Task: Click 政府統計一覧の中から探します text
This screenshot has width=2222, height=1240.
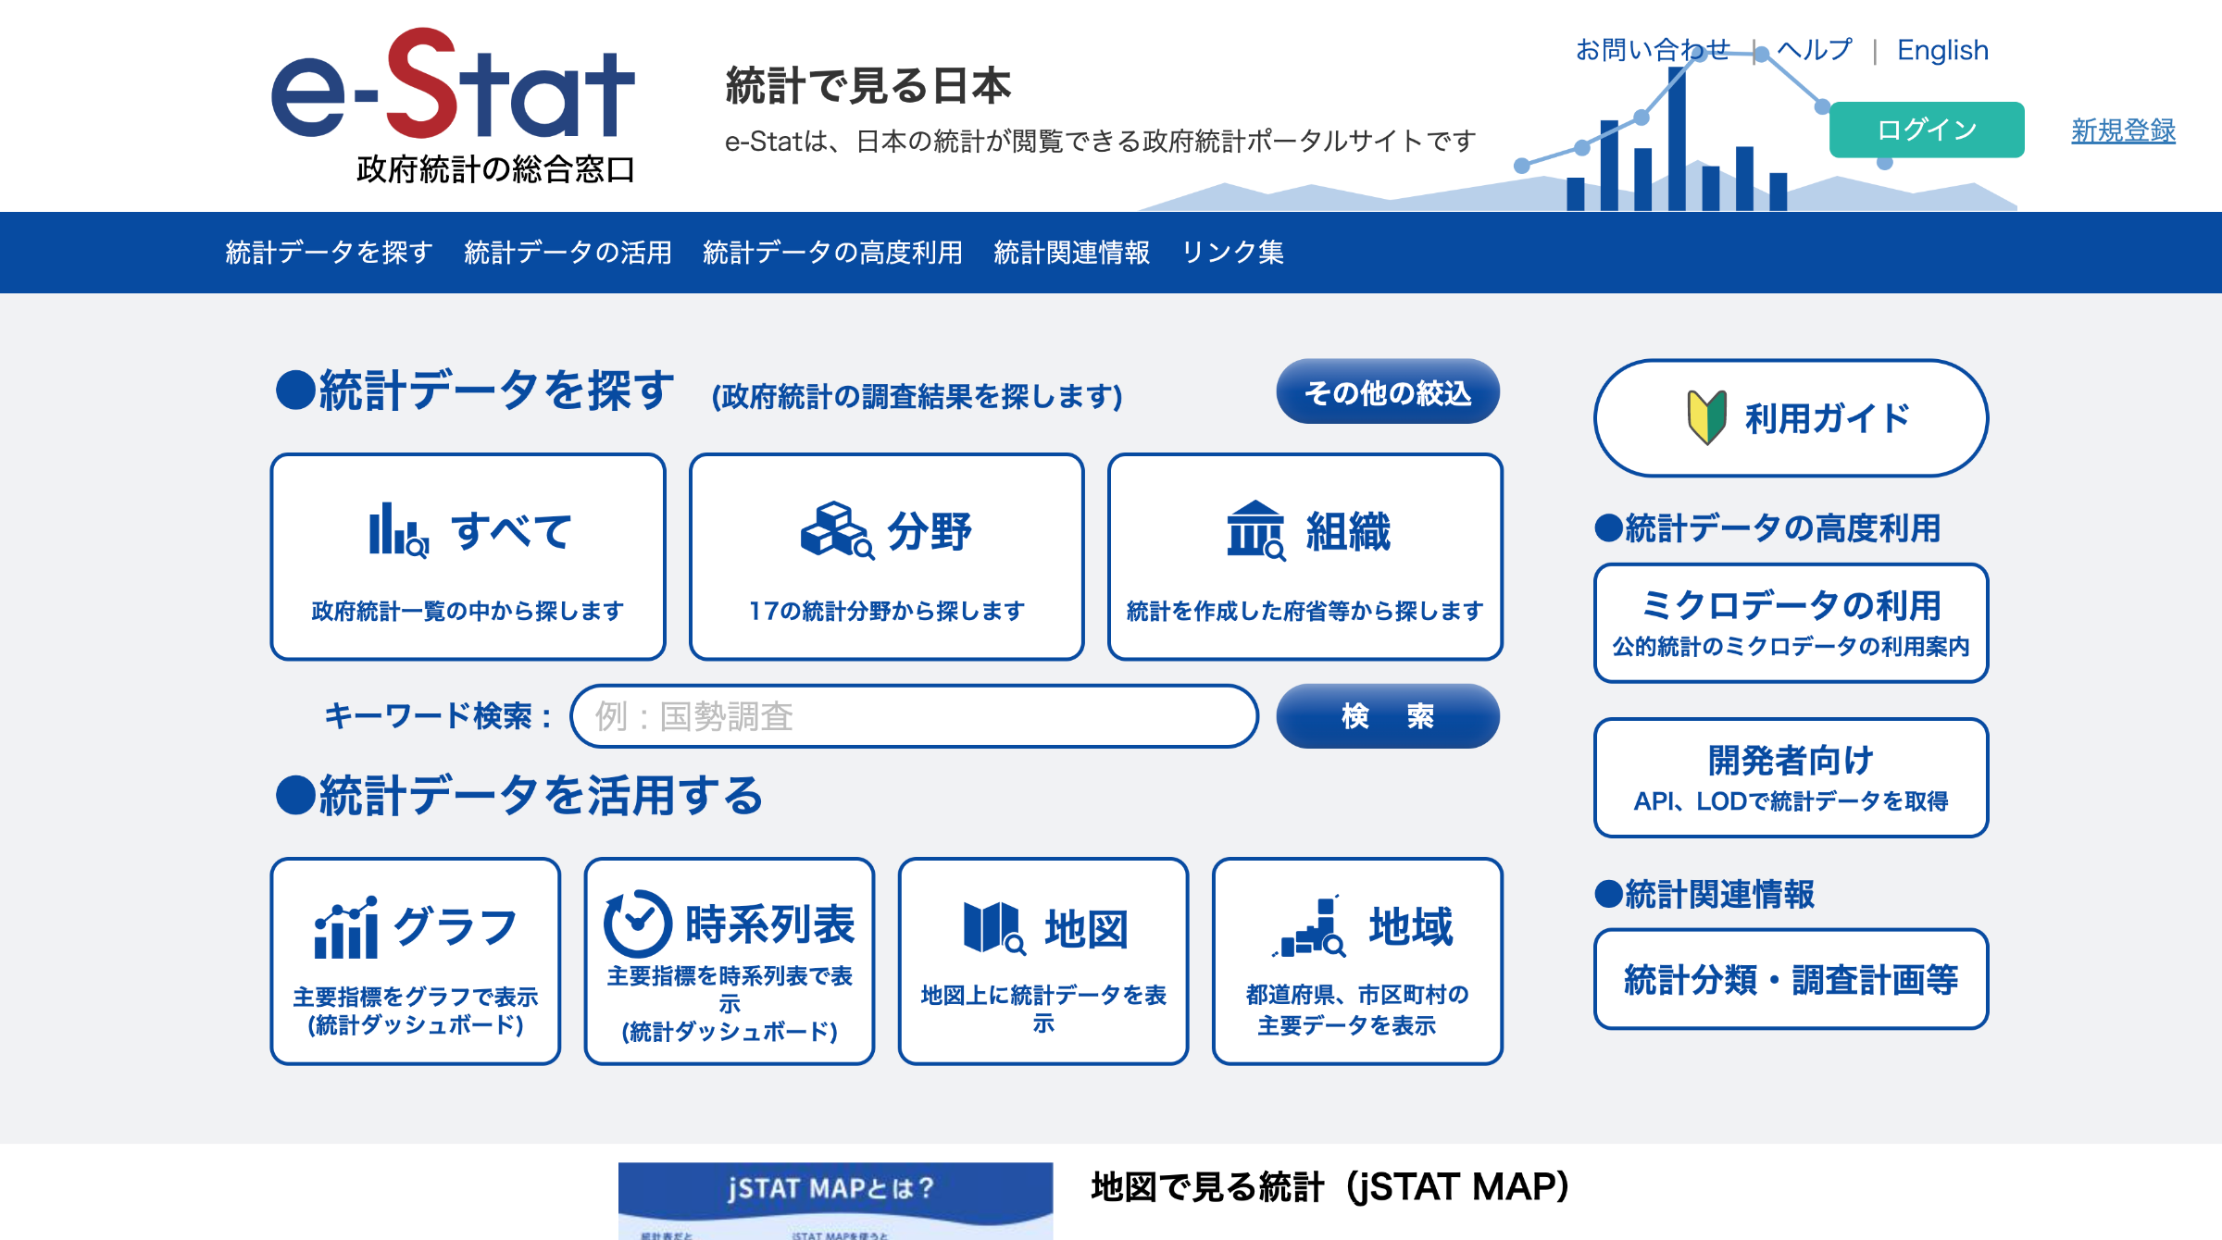Action: (x=468, y=611)
